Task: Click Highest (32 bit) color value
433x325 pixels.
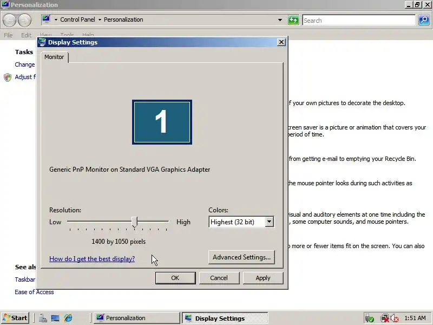Action: pyautogui.click(x=232, y=222)
